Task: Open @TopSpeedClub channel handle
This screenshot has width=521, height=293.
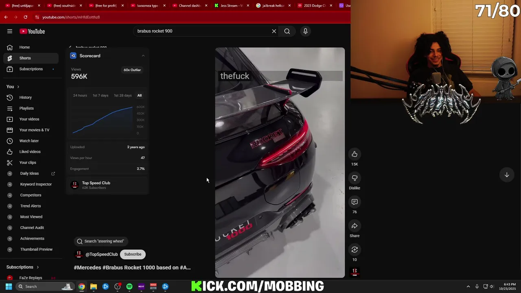Action: pyautogui.click(x=101, y=254)
